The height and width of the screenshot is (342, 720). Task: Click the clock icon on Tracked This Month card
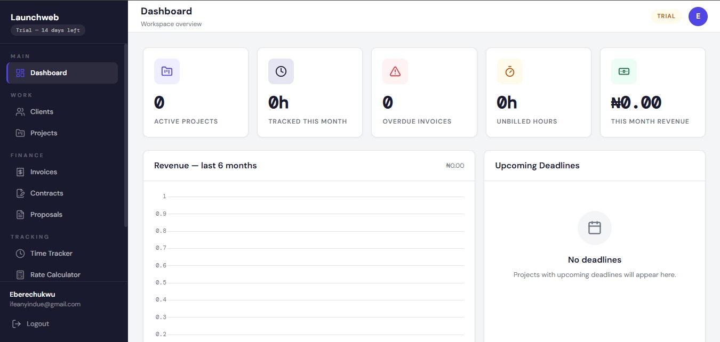pyautogui.click(x=281, y=71)
